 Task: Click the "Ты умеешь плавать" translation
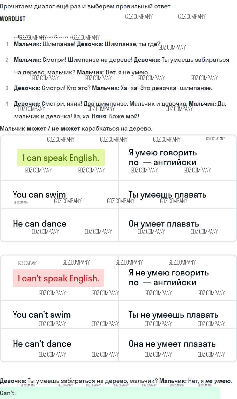(167, 194)
